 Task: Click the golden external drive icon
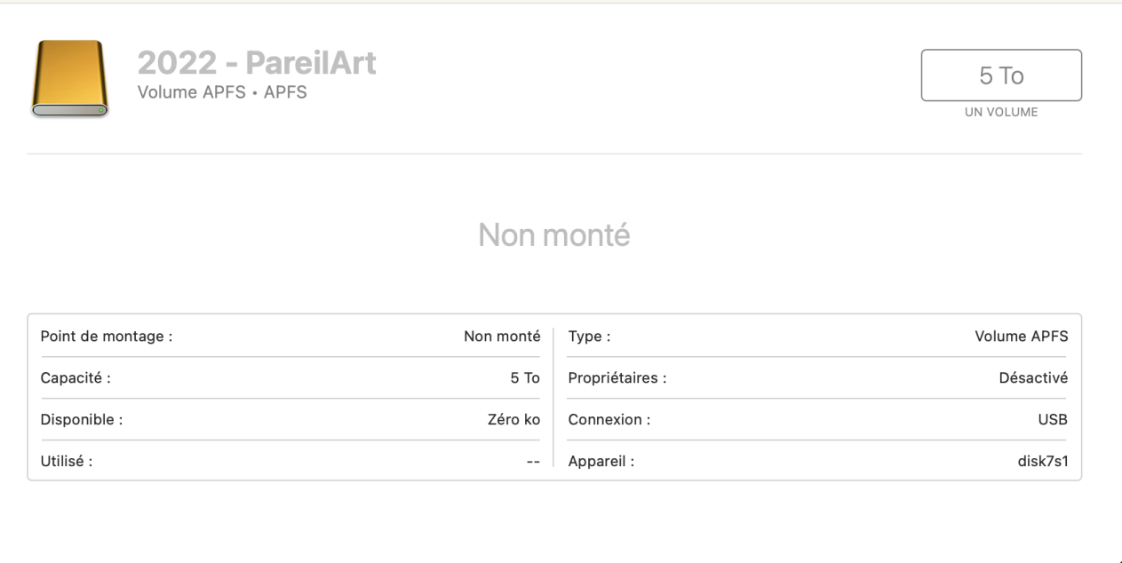(x=69, y=81)
